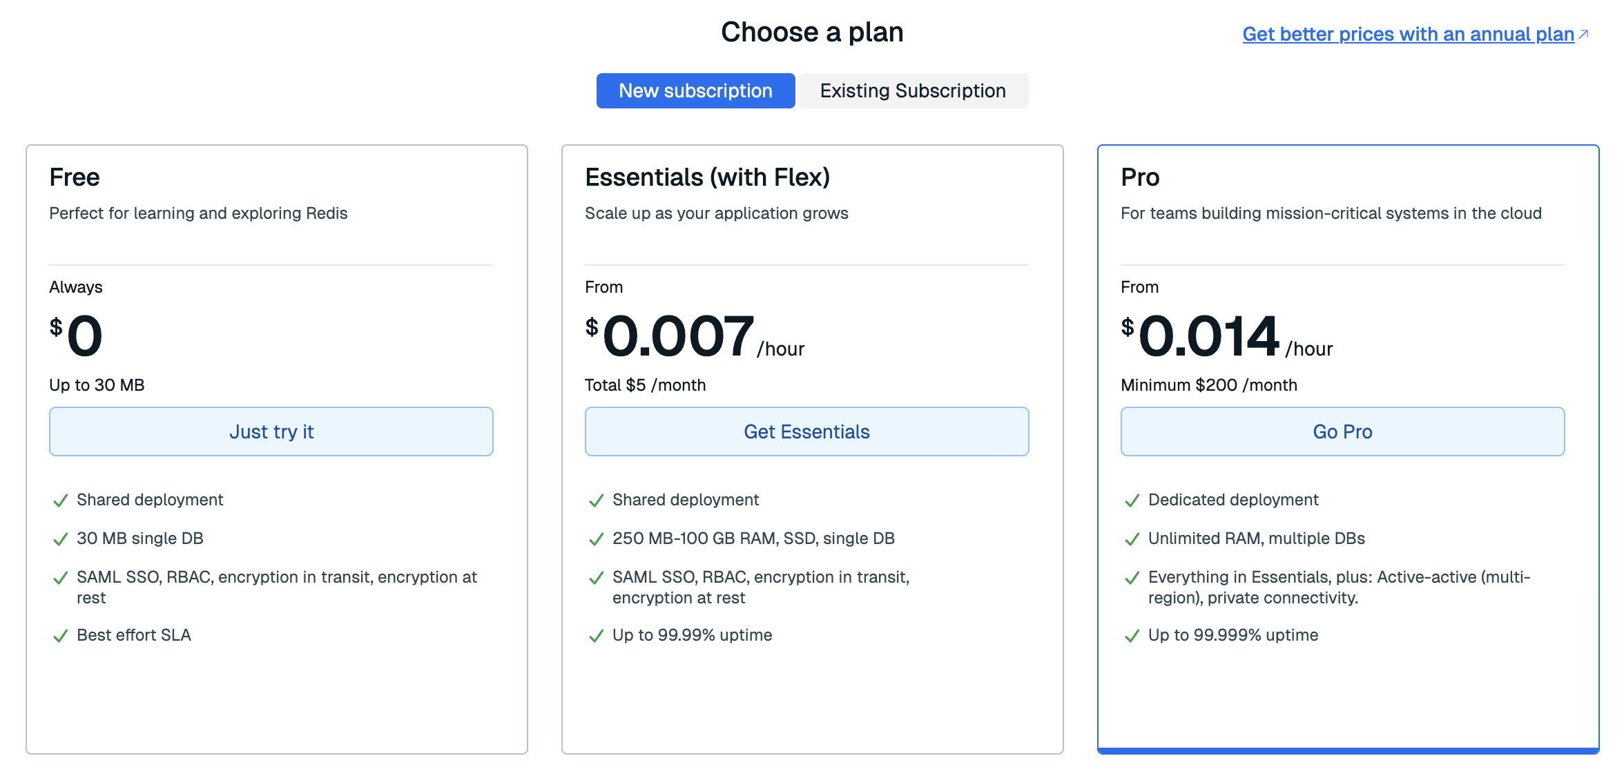Click checkmark beside Up to 99.99% uptime
The image size is (1624, 776).
[597, 636]
